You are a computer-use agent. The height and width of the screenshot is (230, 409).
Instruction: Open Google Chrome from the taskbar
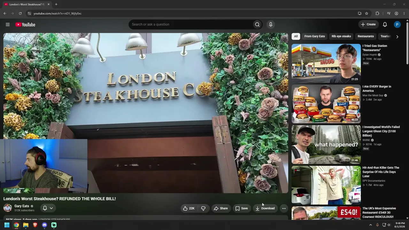click(16, 225)
